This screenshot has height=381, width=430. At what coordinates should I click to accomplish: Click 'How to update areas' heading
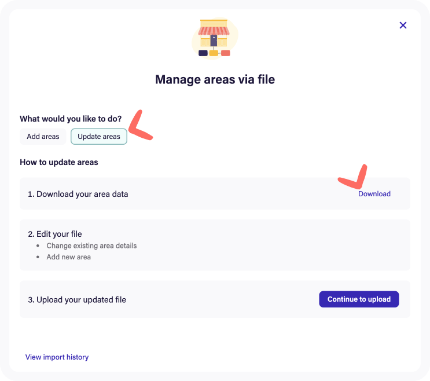[58, 162]
